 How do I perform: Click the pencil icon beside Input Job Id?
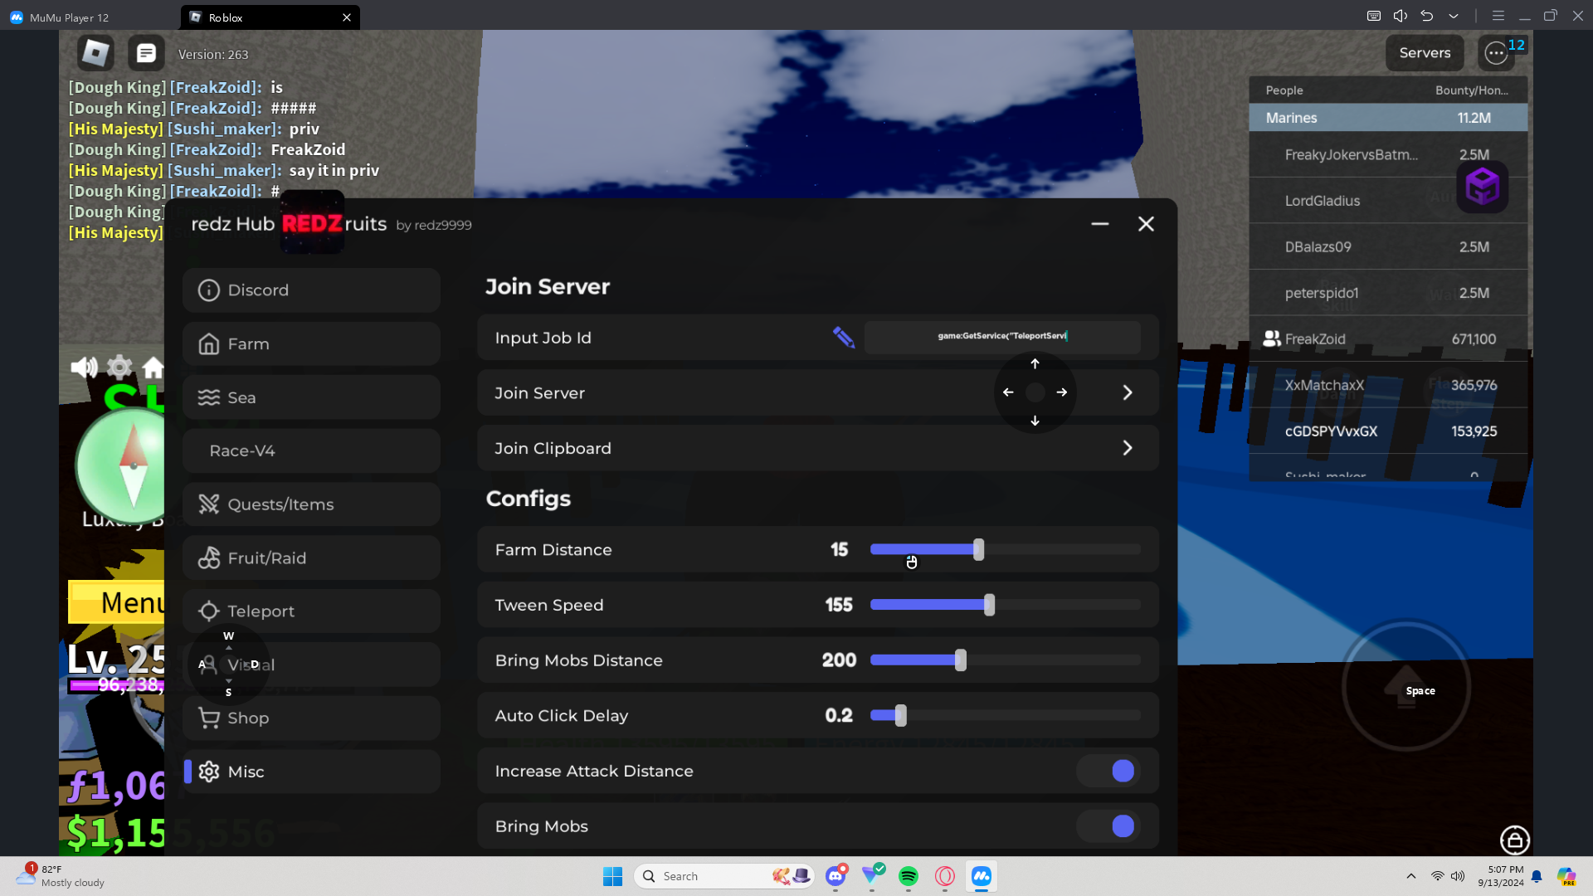pyautogui.click(x=844, y=337)
